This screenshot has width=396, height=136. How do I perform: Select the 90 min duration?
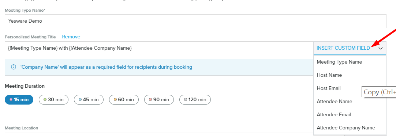(159, 100)
